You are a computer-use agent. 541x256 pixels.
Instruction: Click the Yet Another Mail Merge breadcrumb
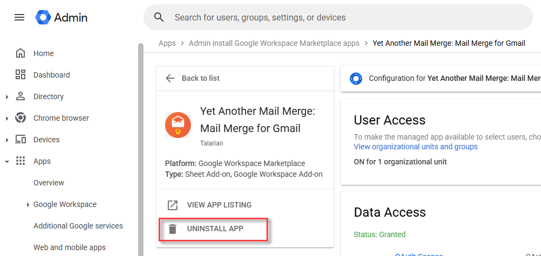click(x=449, y=43)
